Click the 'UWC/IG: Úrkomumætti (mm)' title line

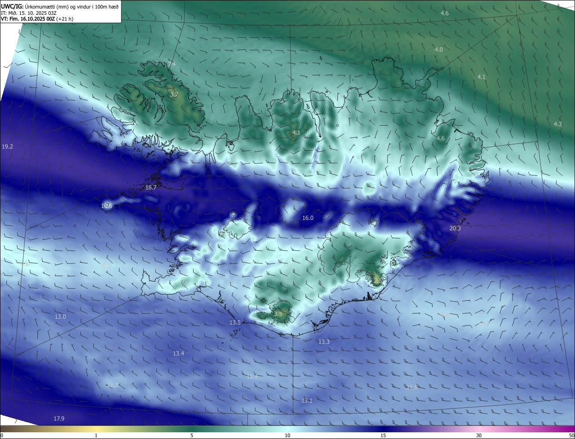click(x=60, y=6)
